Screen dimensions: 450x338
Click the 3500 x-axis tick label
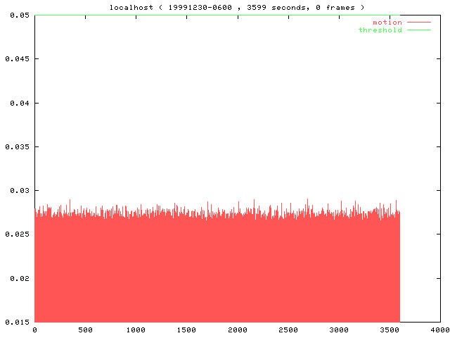(x=390, y=330)
